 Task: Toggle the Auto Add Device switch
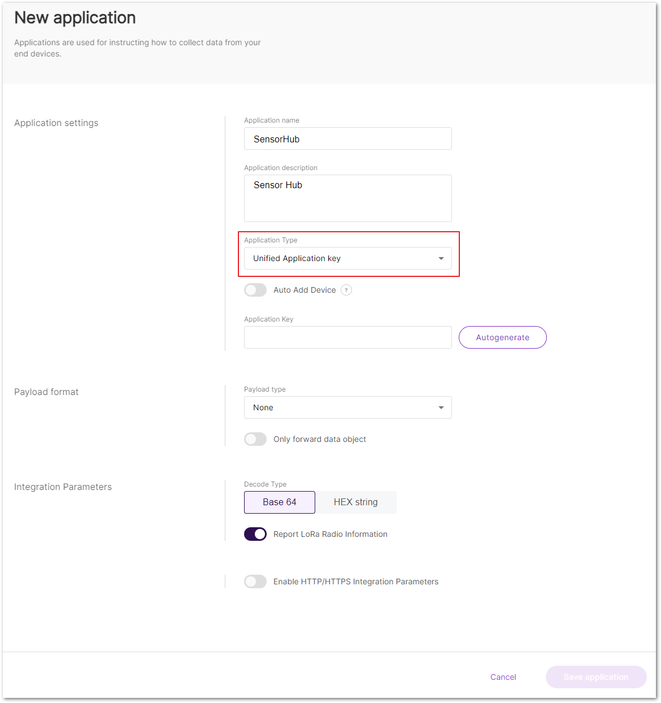pyautogui.click(x=255, y=290)
